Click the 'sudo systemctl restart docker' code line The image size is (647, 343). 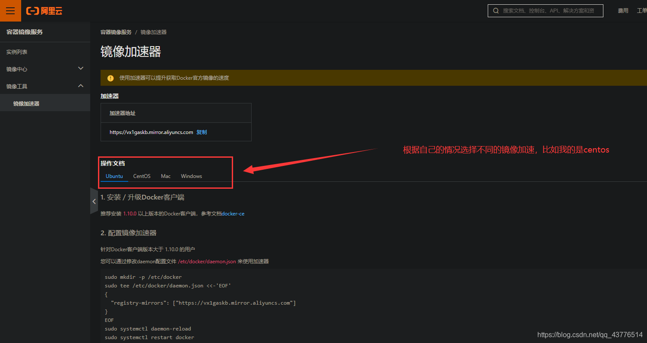click(149, 337)
